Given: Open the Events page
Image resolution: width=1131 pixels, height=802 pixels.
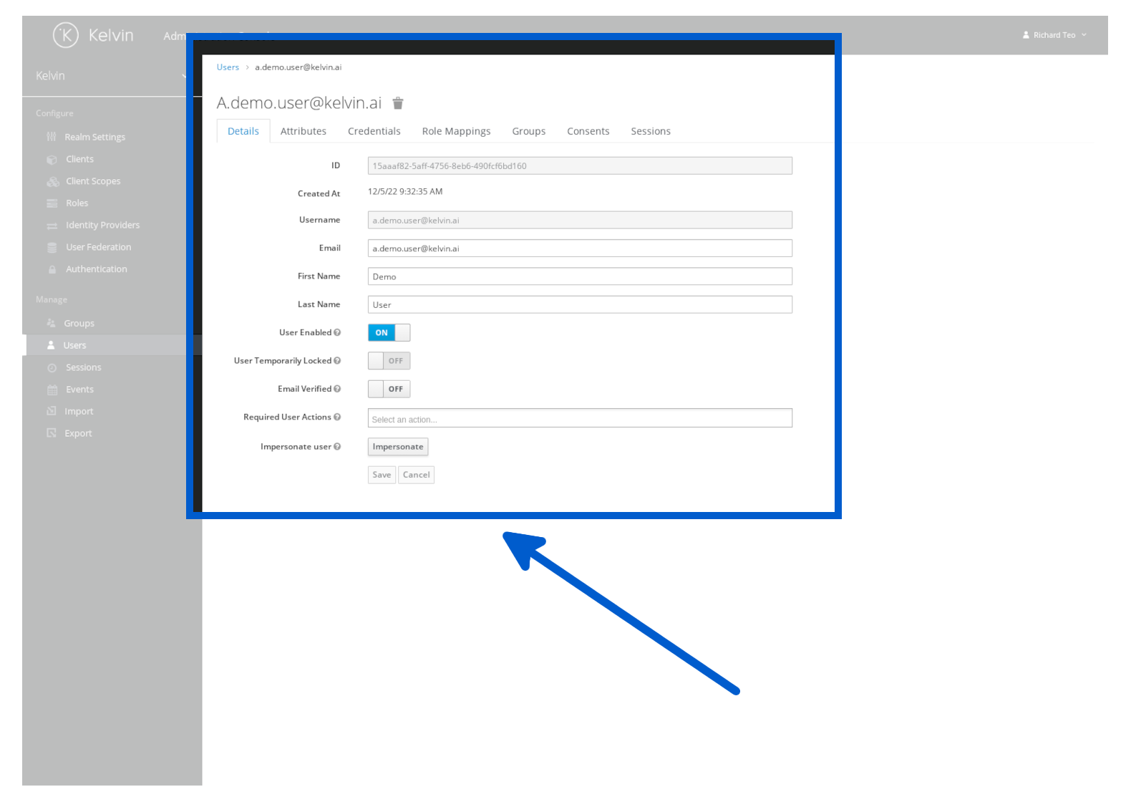Looking at the screenshot, I should pyautogui.click(x=79, y=390).
